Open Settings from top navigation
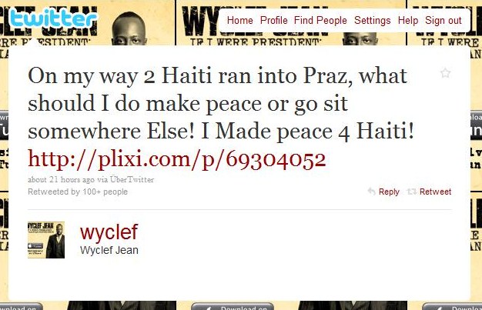482x310 pixels. 372,20
